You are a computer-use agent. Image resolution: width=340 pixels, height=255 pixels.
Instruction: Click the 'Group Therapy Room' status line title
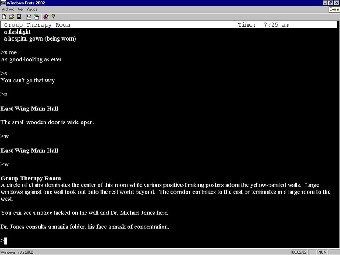click(x=37, y=25)
